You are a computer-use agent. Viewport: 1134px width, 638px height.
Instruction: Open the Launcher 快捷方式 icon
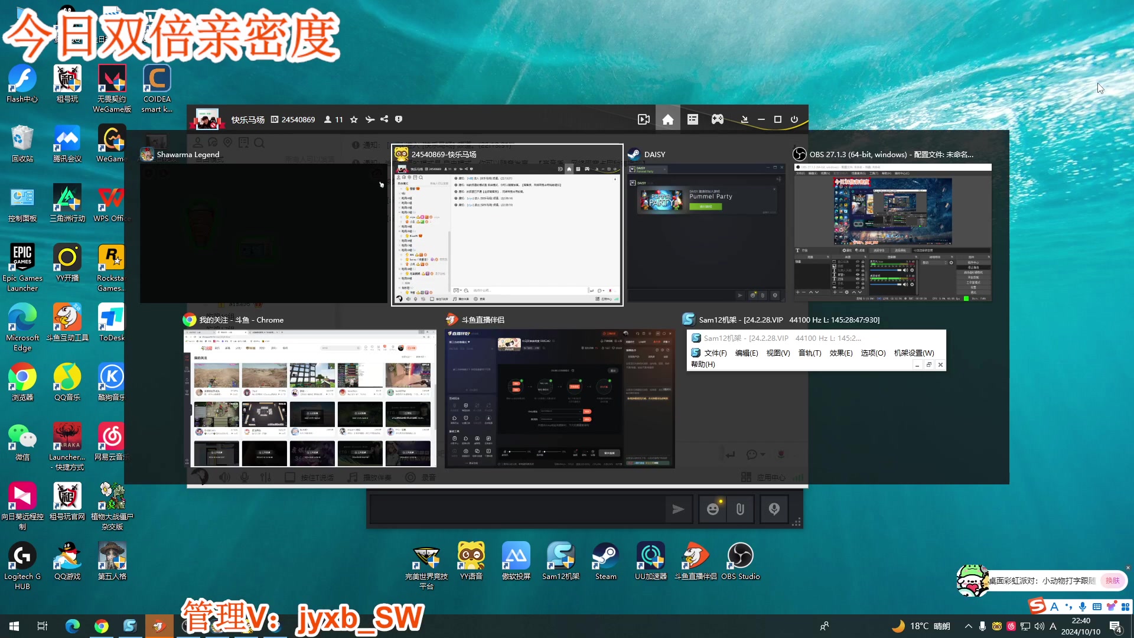67,446
